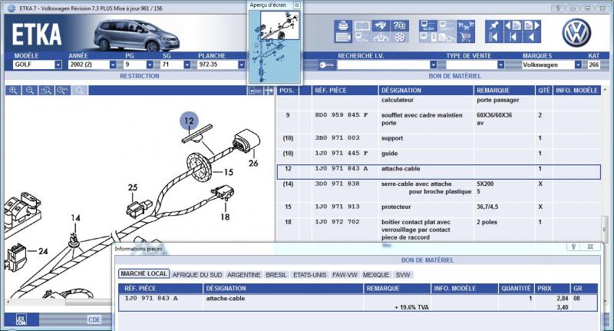Click the list view icon below printer
The width and height of the screenshot is (614, 331).
coord(343,38)
